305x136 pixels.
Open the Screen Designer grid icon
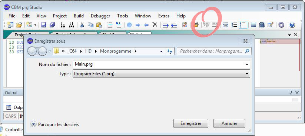(253, 25)
